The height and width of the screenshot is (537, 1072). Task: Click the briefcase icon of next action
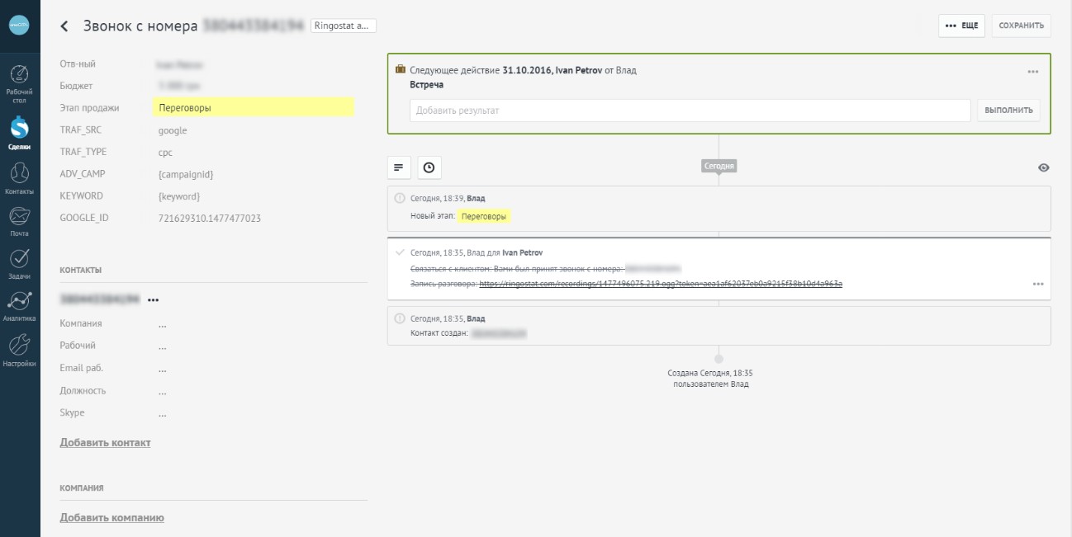(x=401, y=70)
